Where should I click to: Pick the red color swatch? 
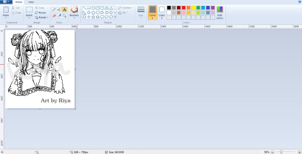183,8
